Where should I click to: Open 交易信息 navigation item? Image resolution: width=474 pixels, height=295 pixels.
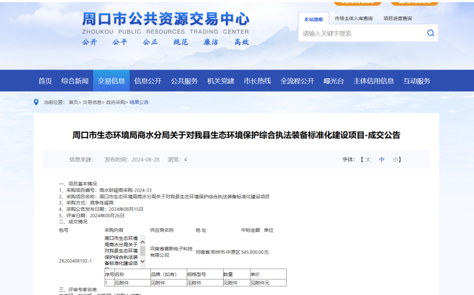[x=111, y=81]
